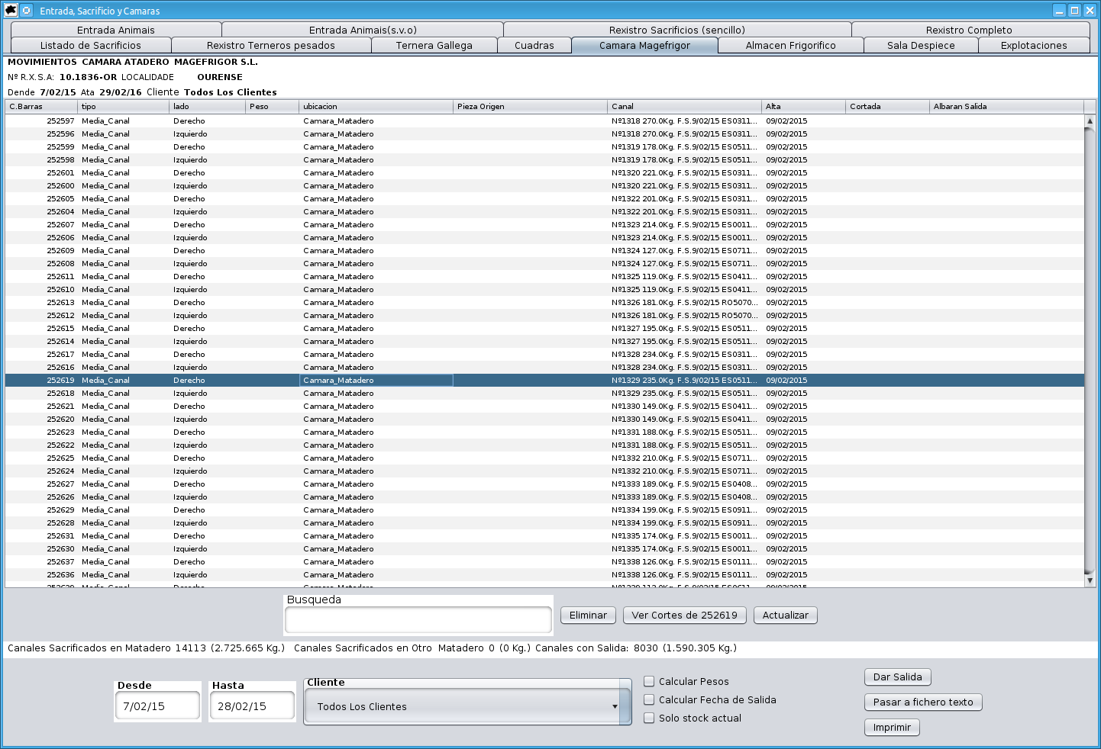Select row with barcode 252605

544,198
